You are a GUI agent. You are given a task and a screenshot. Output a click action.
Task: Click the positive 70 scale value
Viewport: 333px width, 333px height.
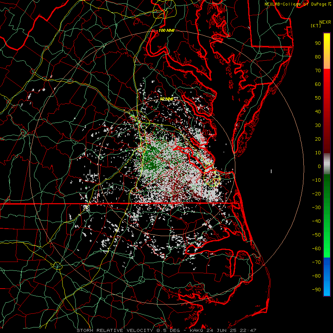pyautogui.click(x=318, y=71)
